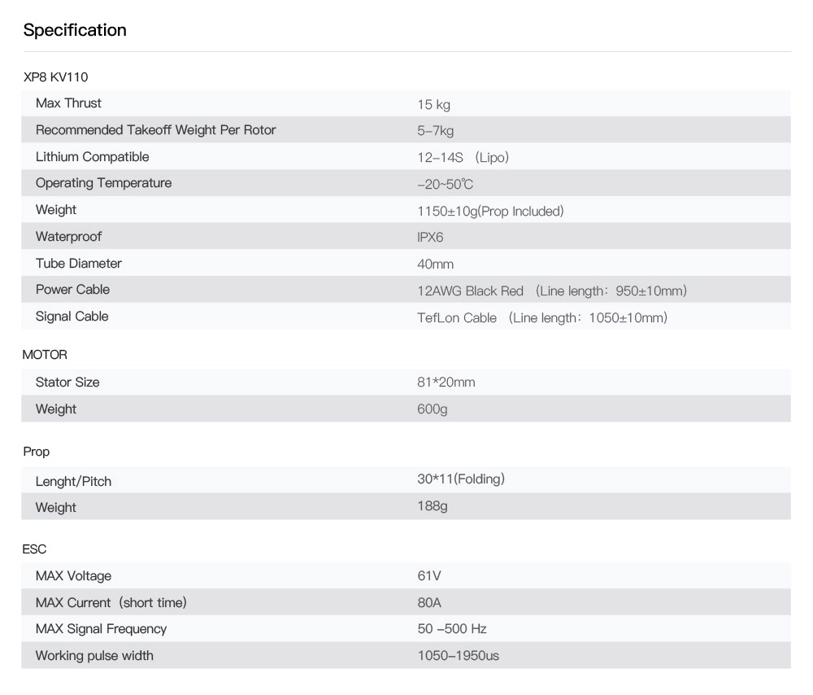Screen dimensions: 813x695
Task: Select the IPX6 waterproof rating
Action: [430, 237]
